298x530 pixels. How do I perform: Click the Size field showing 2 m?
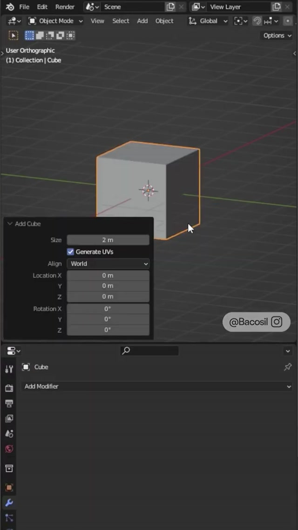(x=108, y=240)
